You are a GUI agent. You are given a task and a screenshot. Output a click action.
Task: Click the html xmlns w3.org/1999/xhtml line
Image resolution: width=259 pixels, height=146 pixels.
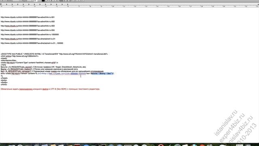(x=19, y=56)
